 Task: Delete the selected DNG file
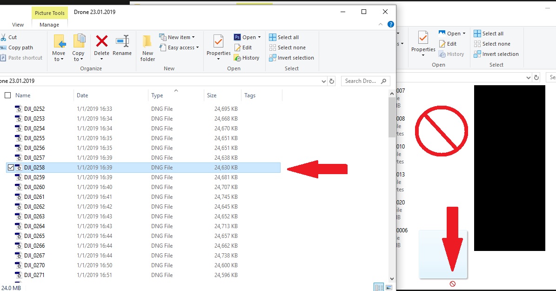point(102,47)
